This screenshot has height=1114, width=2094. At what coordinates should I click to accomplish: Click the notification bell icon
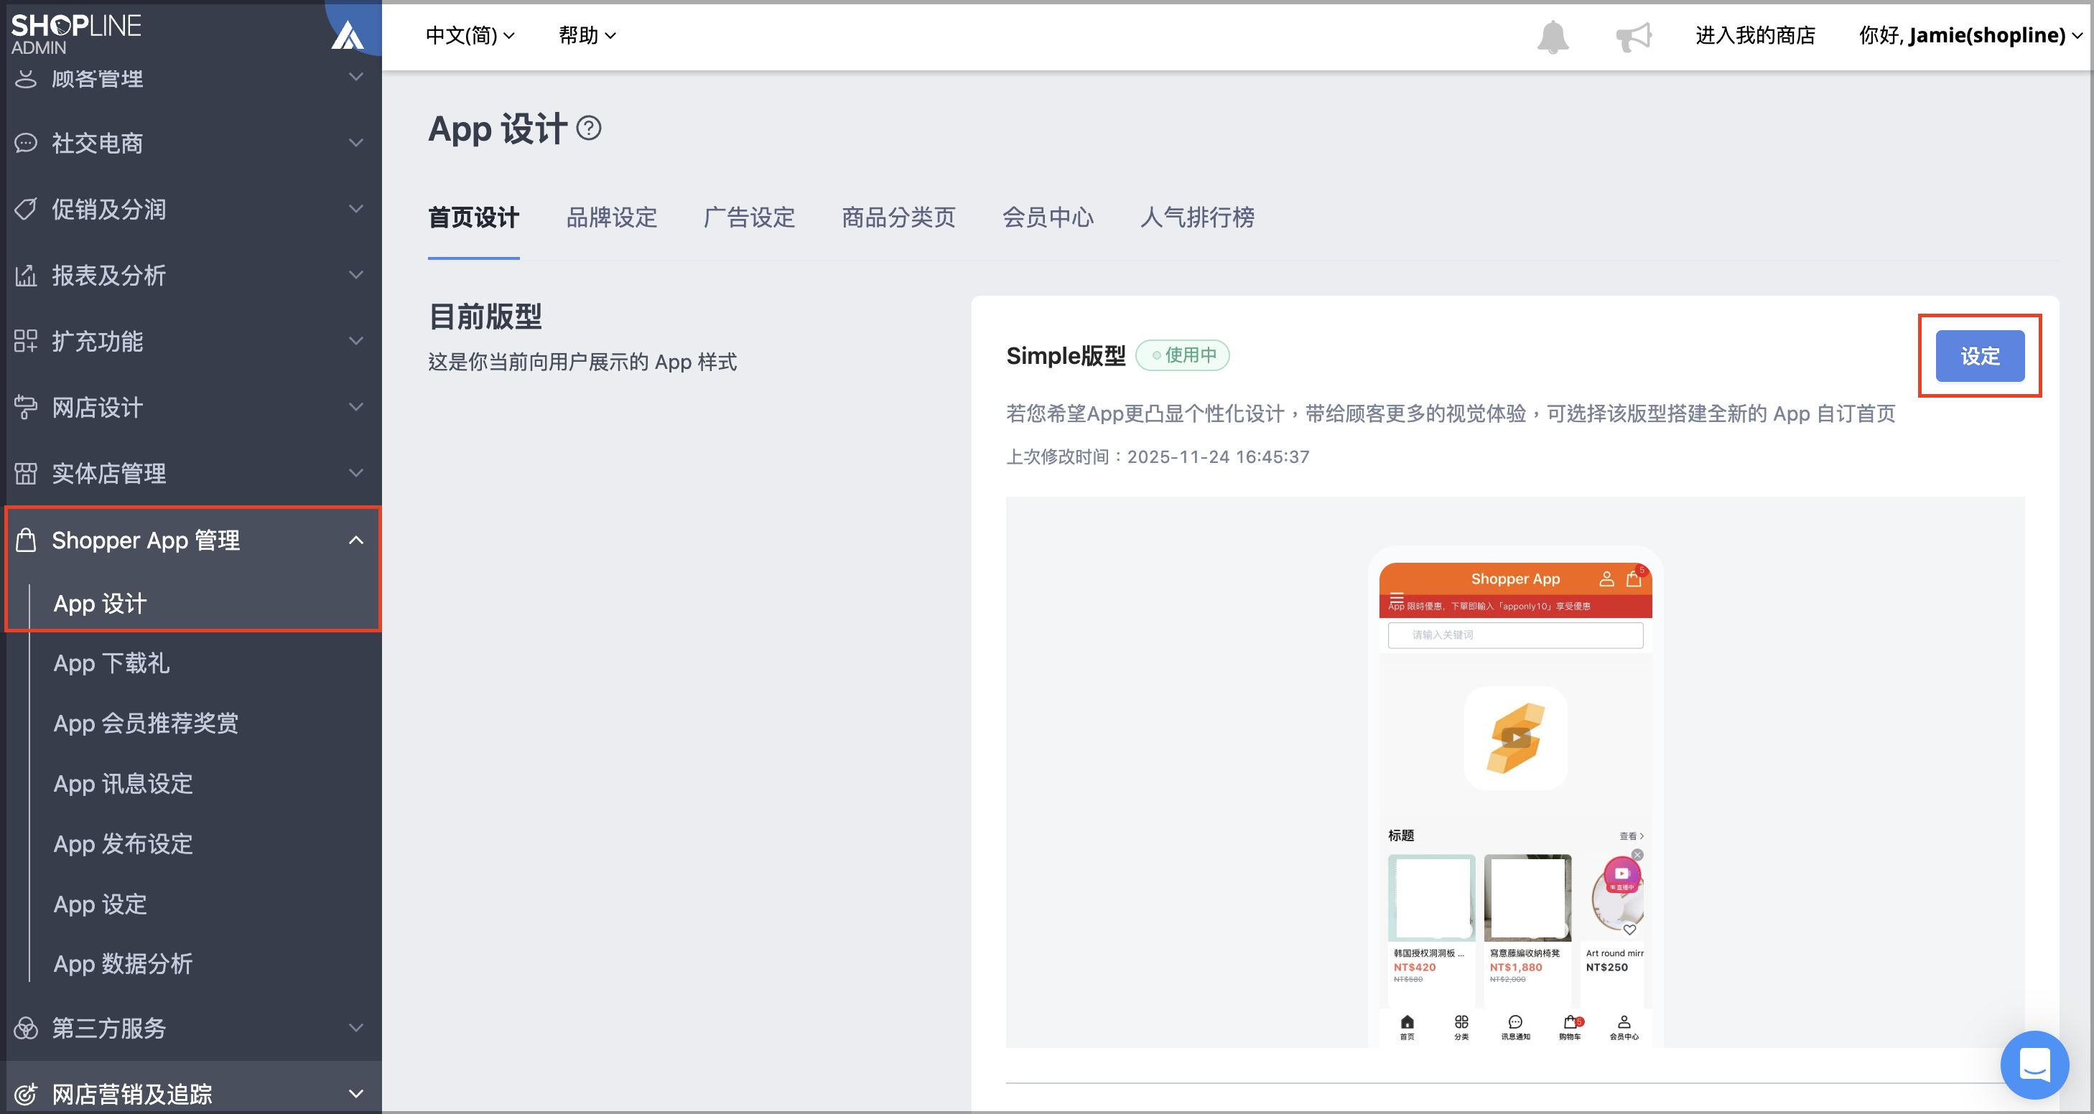[x=1552, y=37]
